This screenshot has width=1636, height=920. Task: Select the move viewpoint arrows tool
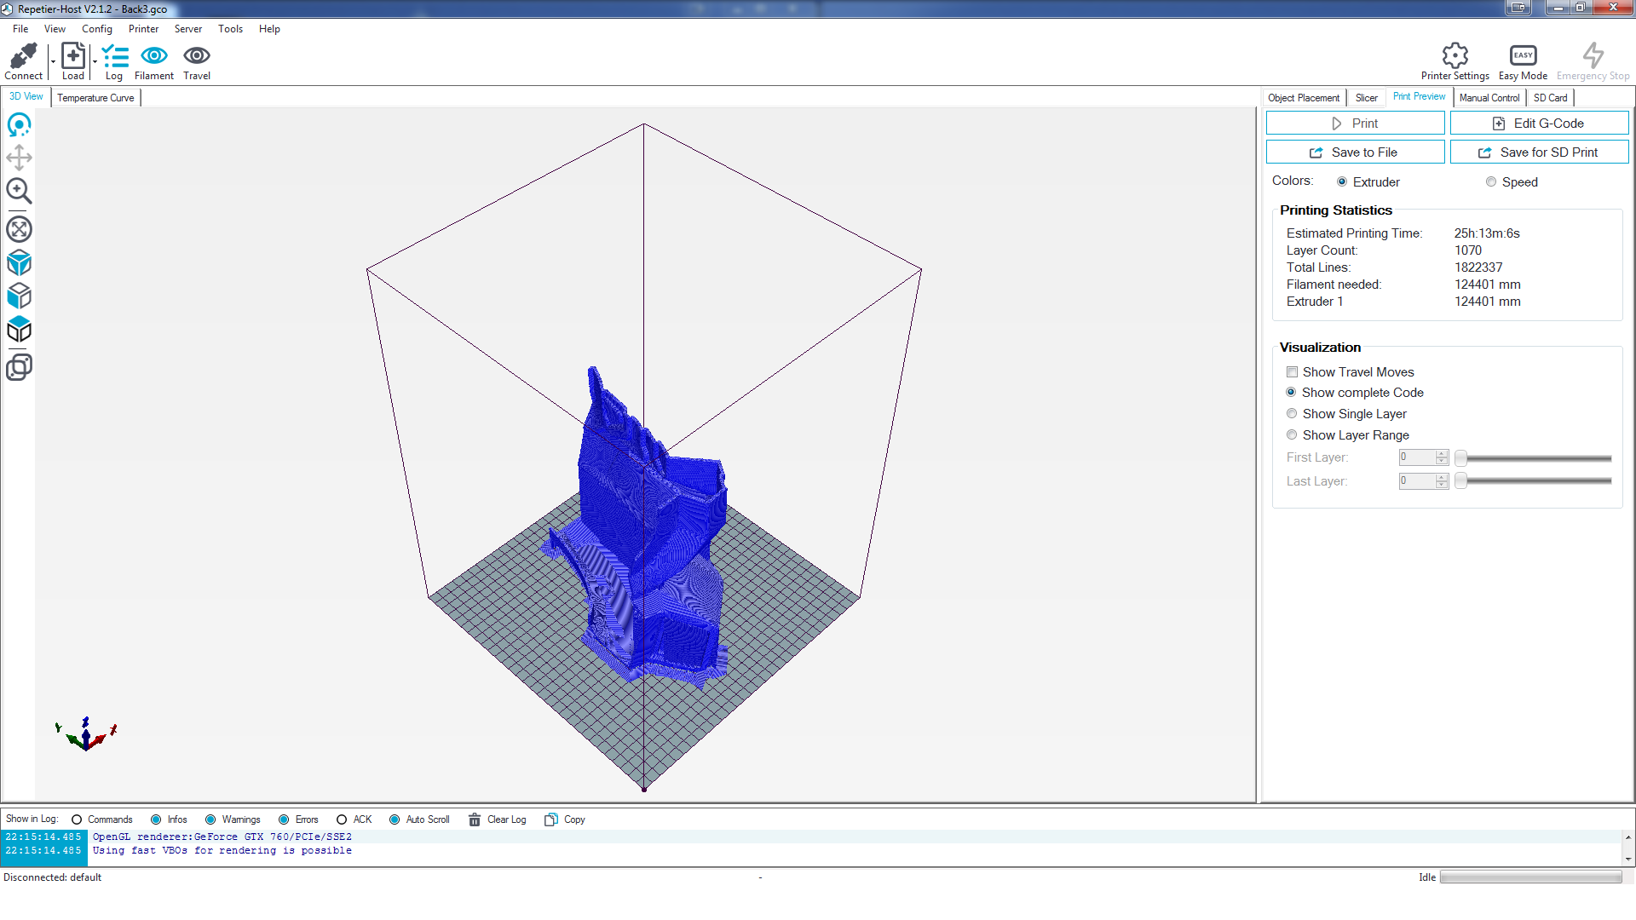pyautogui.click(x=19, y=158)
